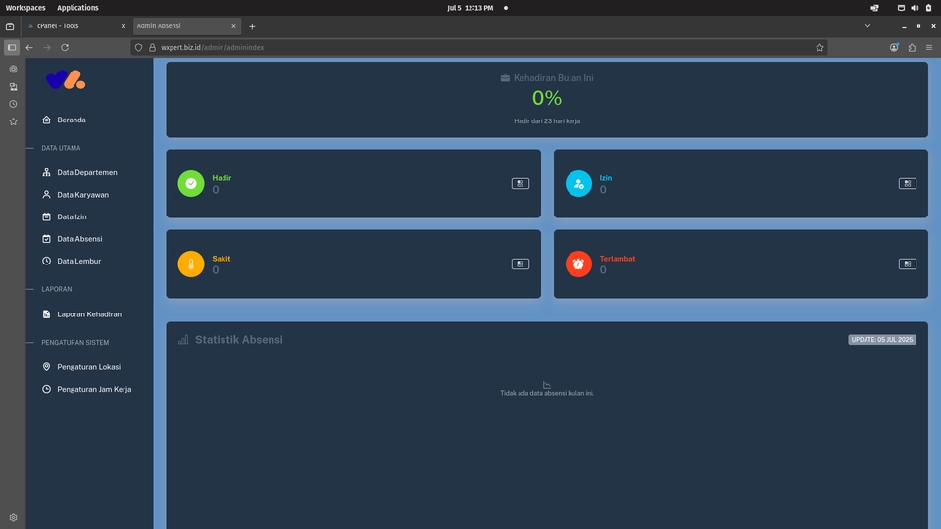Click the Data Absensi calendar-check icon
941x529 pixels.
pos(46,239)
